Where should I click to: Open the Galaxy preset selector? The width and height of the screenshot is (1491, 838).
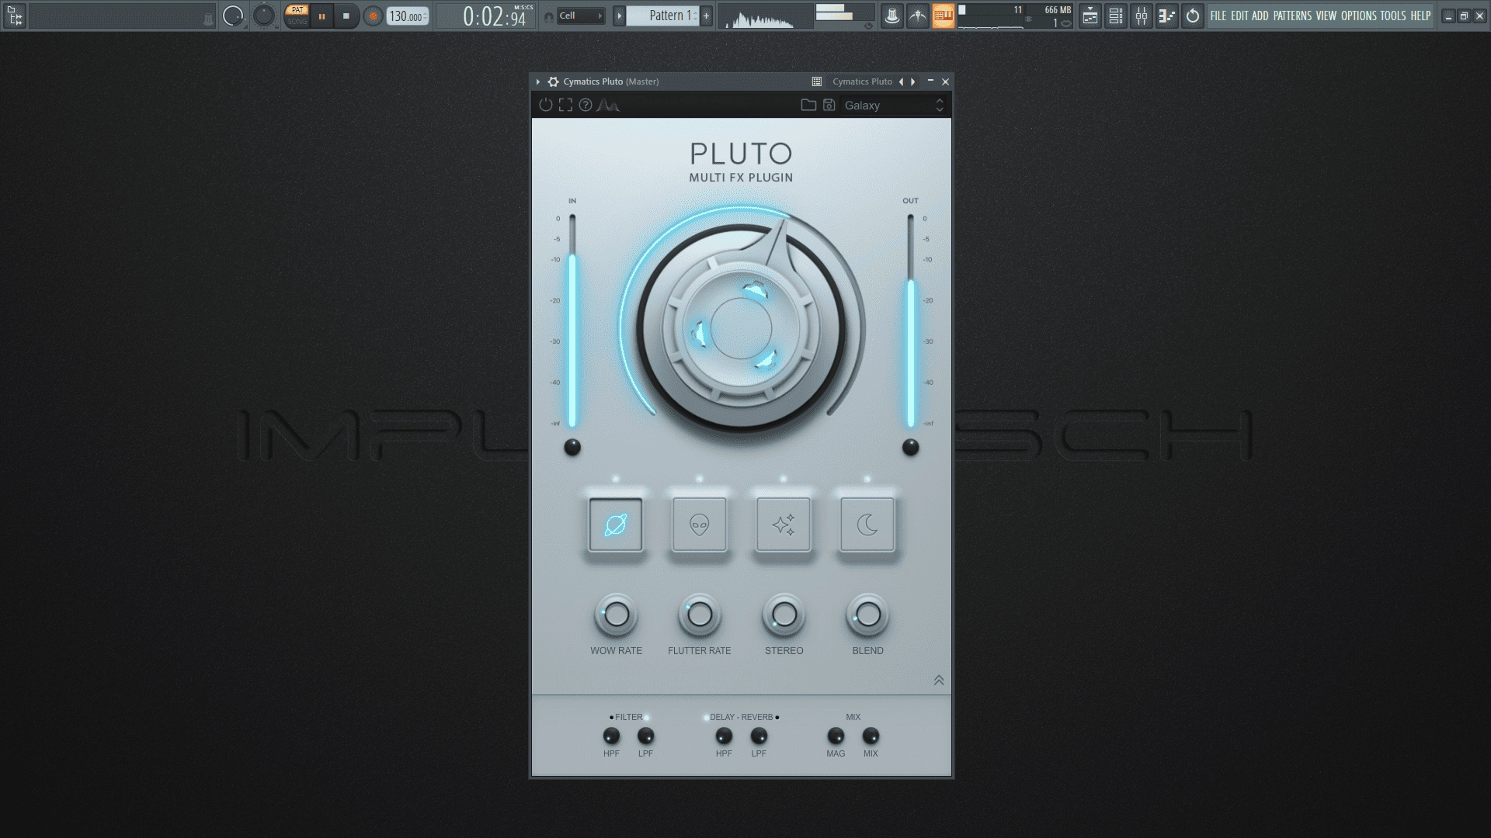pyautogui.click(x=894, y=105)
